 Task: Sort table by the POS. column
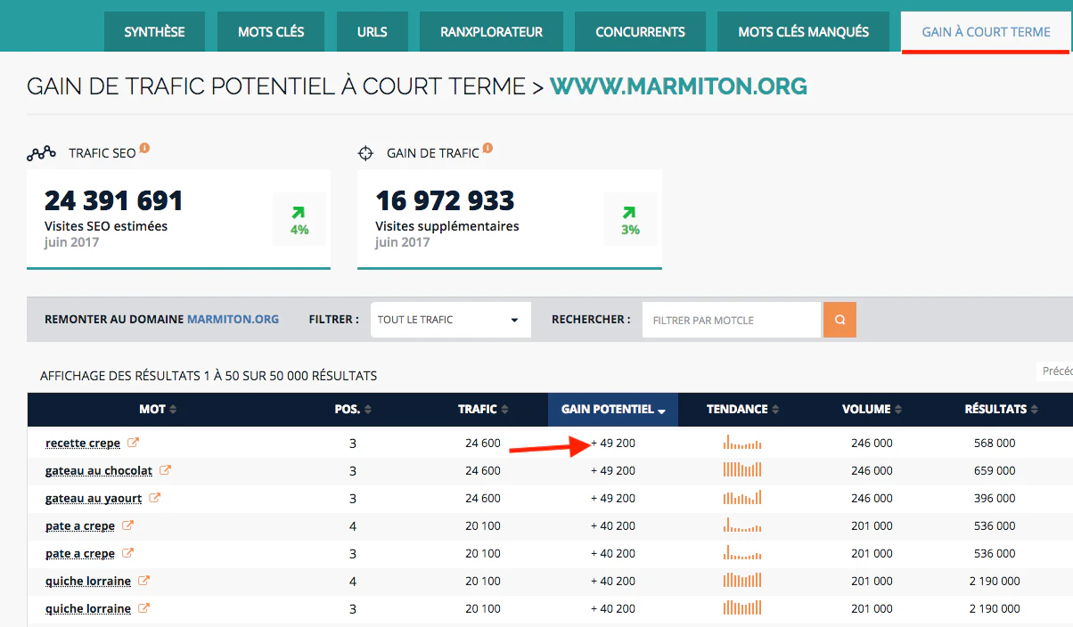353,410
